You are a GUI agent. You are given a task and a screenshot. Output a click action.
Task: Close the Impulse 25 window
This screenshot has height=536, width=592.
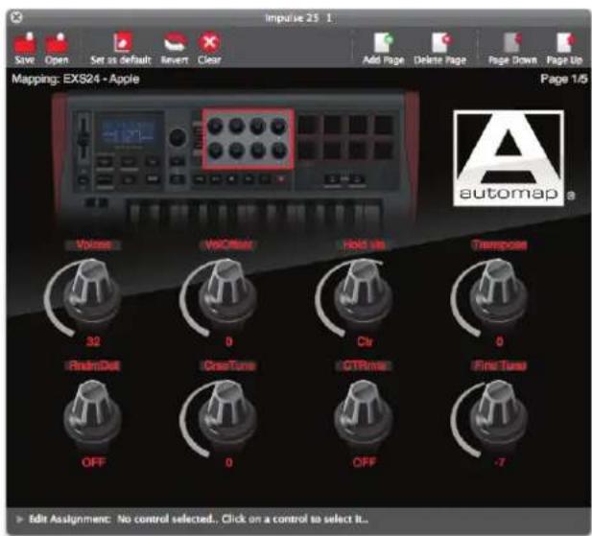click(16, 17)
